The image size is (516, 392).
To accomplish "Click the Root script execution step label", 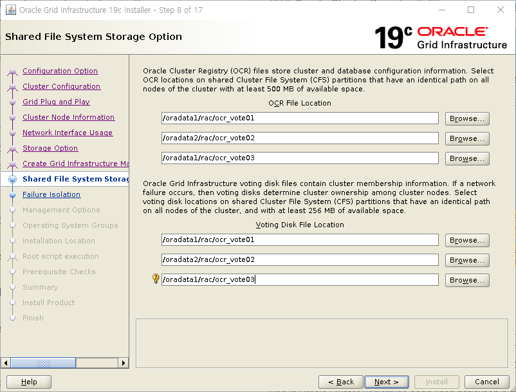I will click(x=60, y=256).
